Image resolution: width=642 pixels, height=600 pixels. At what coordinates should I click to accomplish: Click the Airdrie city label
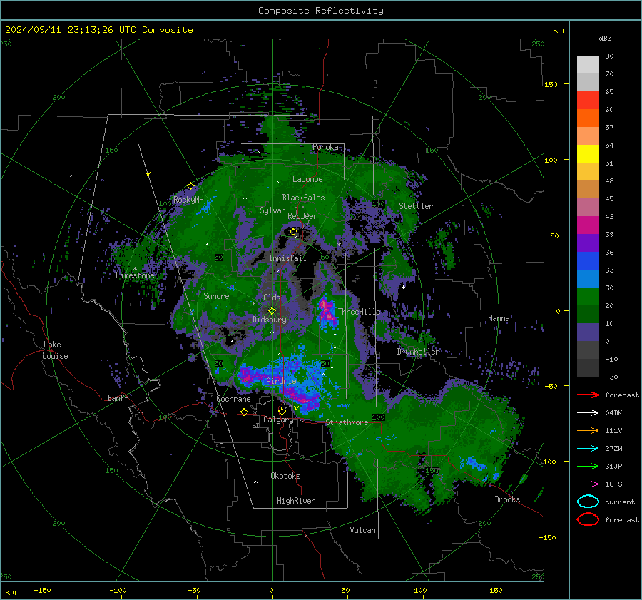point(281,381)
